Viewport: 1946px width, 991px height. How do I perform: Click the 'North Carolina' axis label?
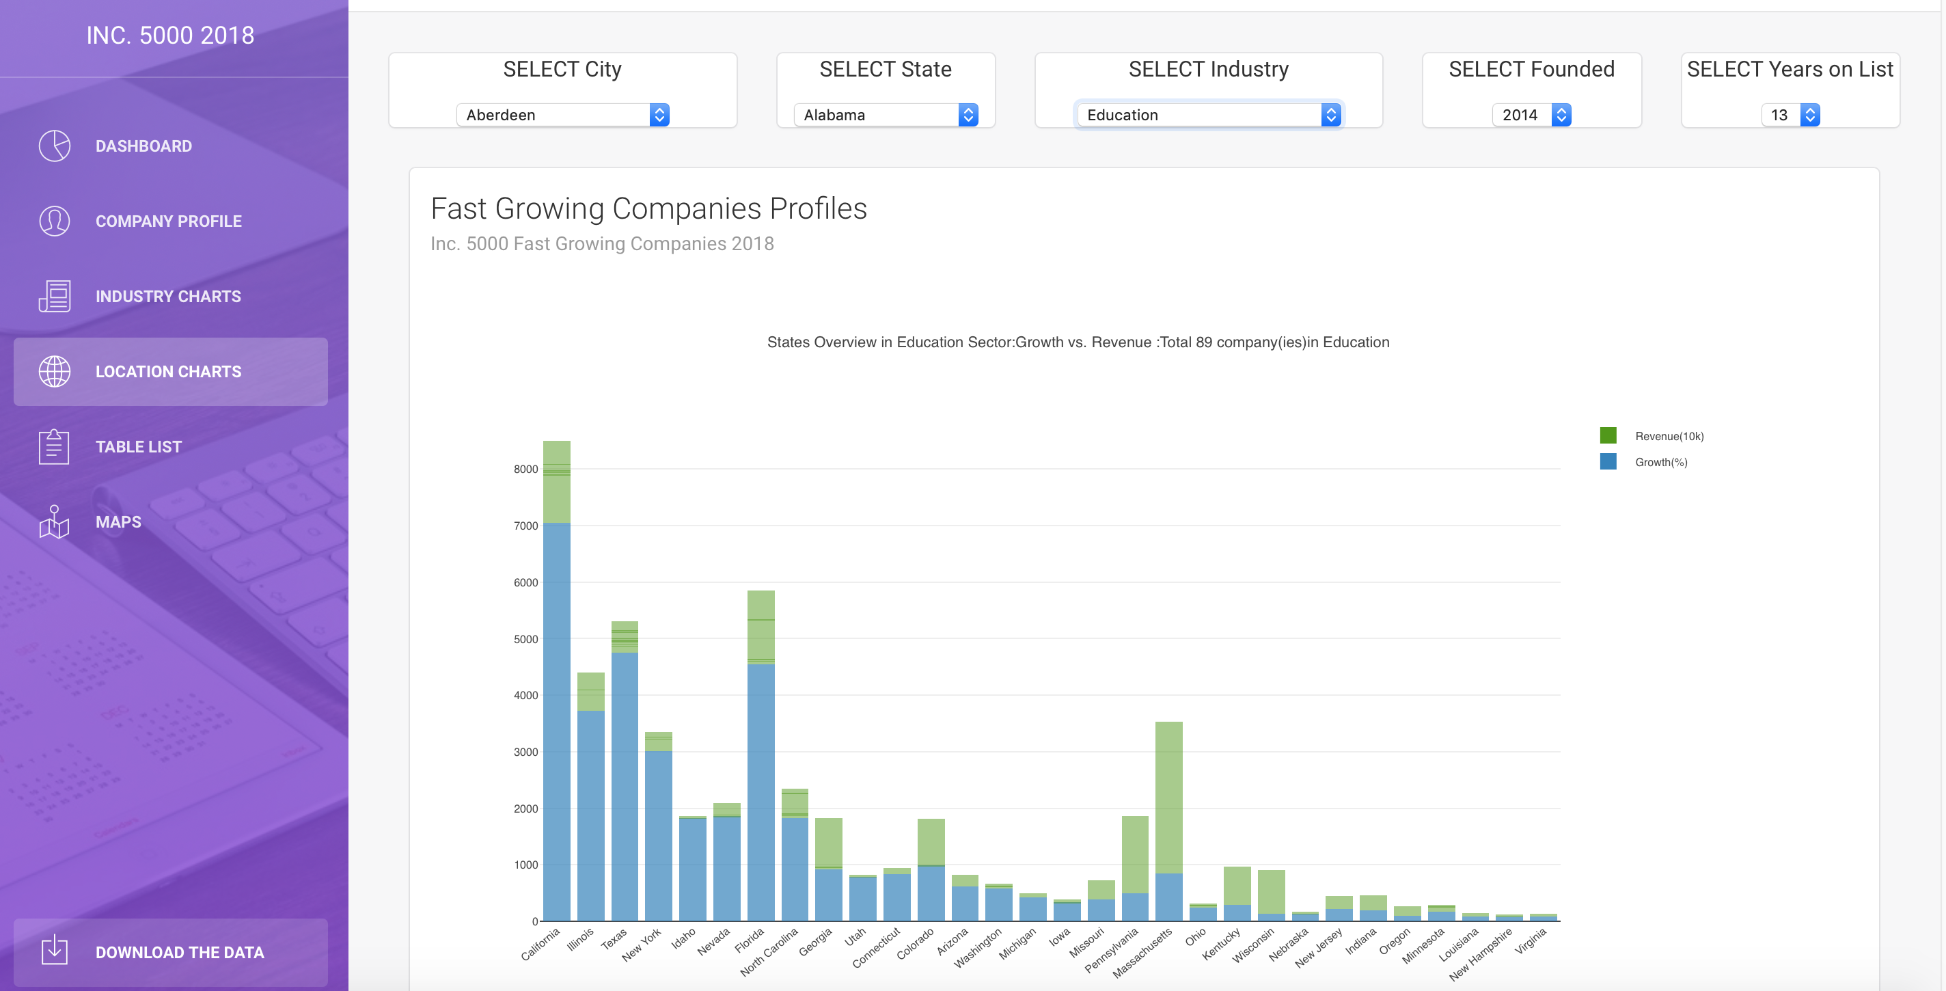[x=769, y=952]
